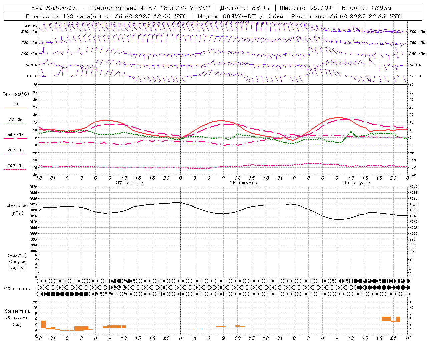This screenshot has width=427, height=341.
Task: Click the Осадки panel label
Action: pyautogui.click(x=17, y=262)
